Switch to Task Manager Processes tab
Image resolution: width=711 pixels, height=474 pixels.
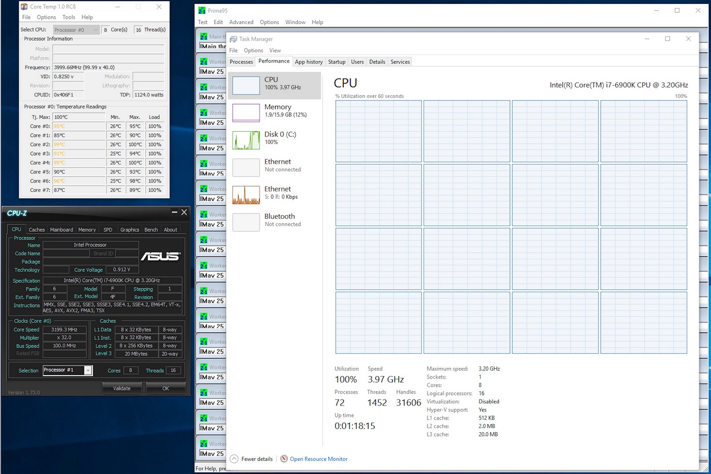[241, 62]
